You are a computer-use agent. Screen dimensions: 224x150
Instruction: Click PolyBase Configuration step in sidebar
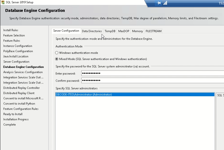pos(18,51)
